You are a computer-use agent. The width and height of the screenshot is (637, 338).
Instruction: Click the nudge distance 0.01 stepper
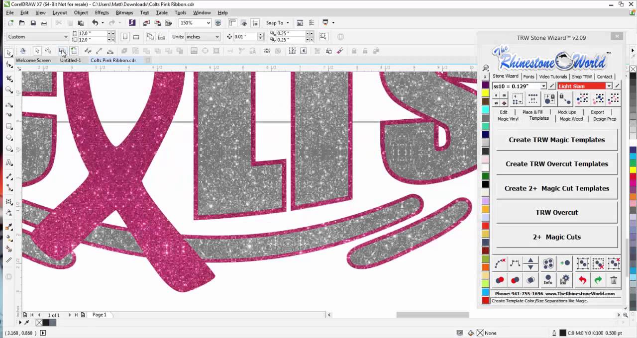coord(260,37)
